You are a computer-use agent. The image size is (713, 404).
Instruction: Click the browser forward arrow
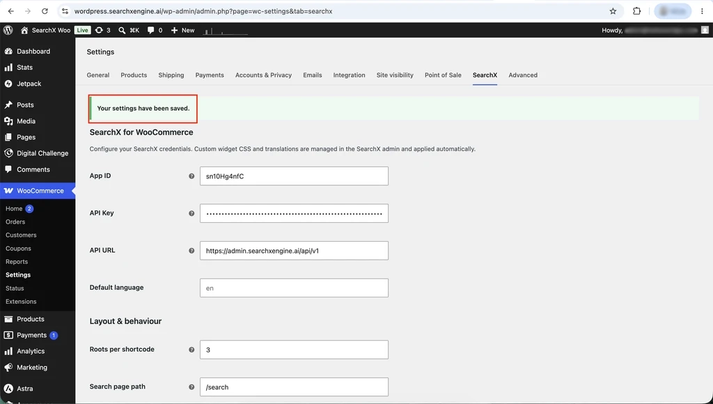pyautogui.click(x=28, y=11)
